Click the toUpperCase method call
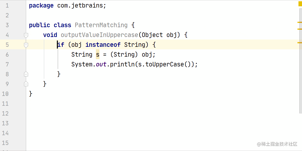This screenshot has height=151, width=302. tap(165, 64)
